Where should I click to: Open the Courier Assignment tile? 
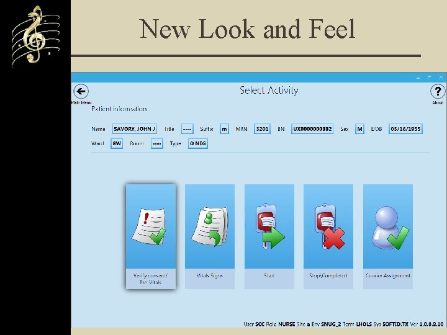[x=388, y=236]
